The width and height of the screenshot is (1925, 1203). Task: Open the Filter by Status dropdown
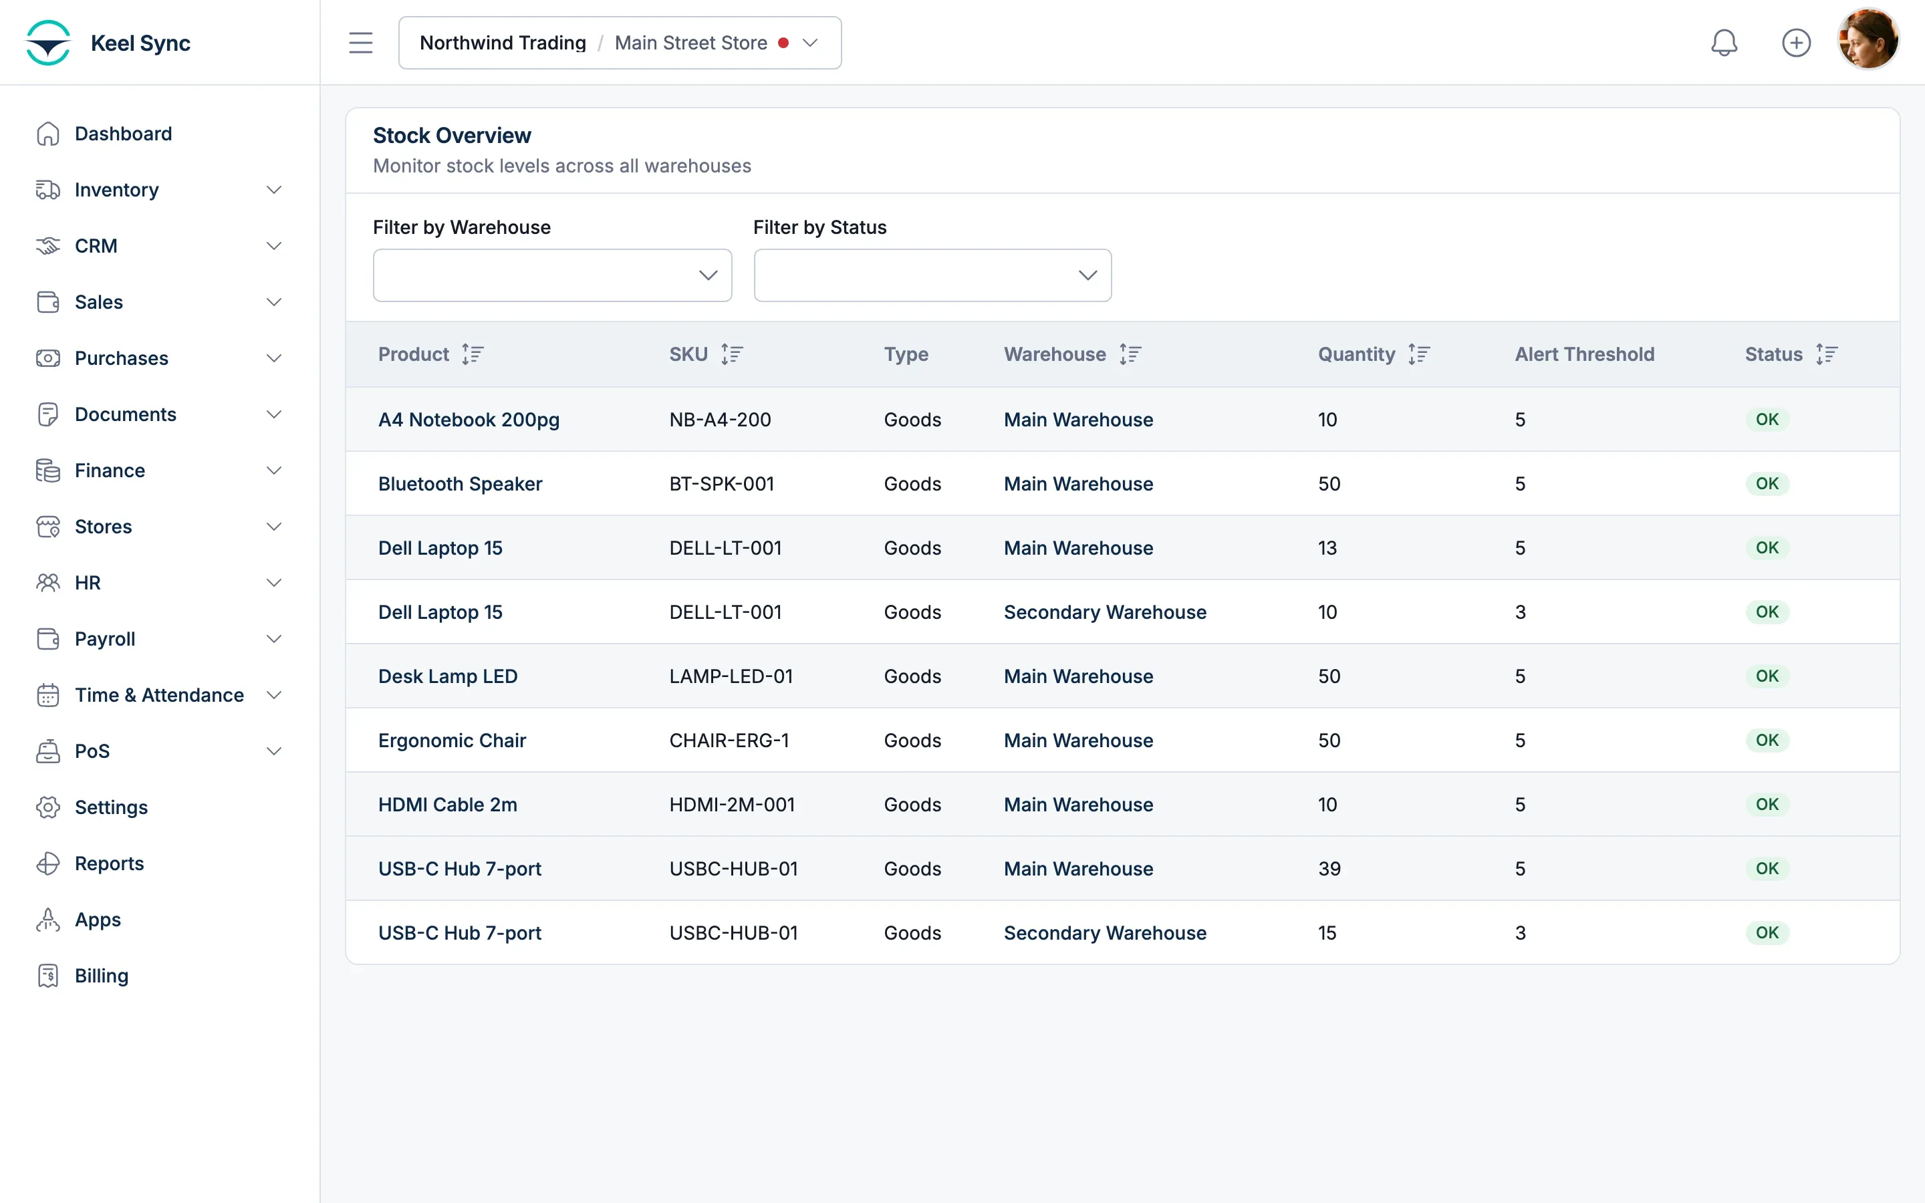pyautogui.click(x=932, y=275)
